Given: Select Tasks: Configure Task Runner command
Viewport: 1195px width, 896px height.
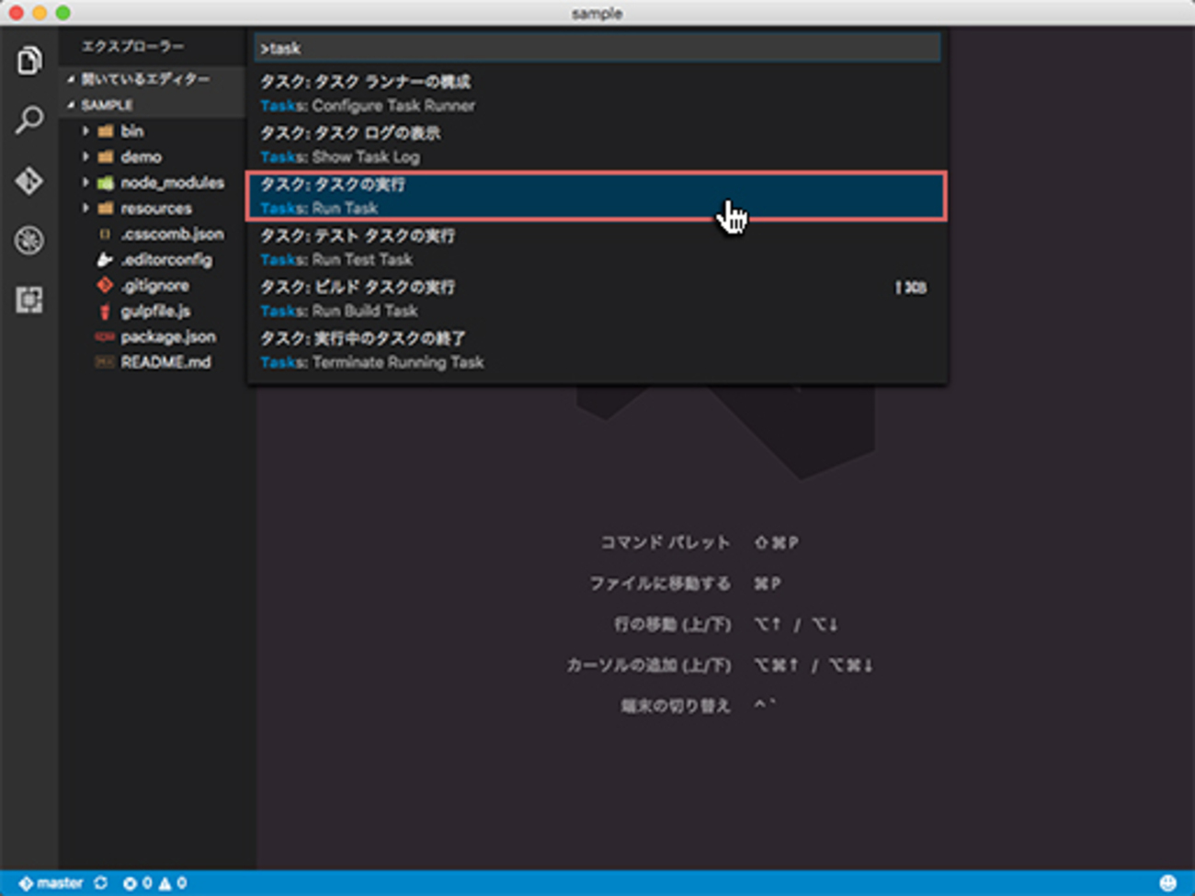Looking at the screenshot, I should pos(595,93).
